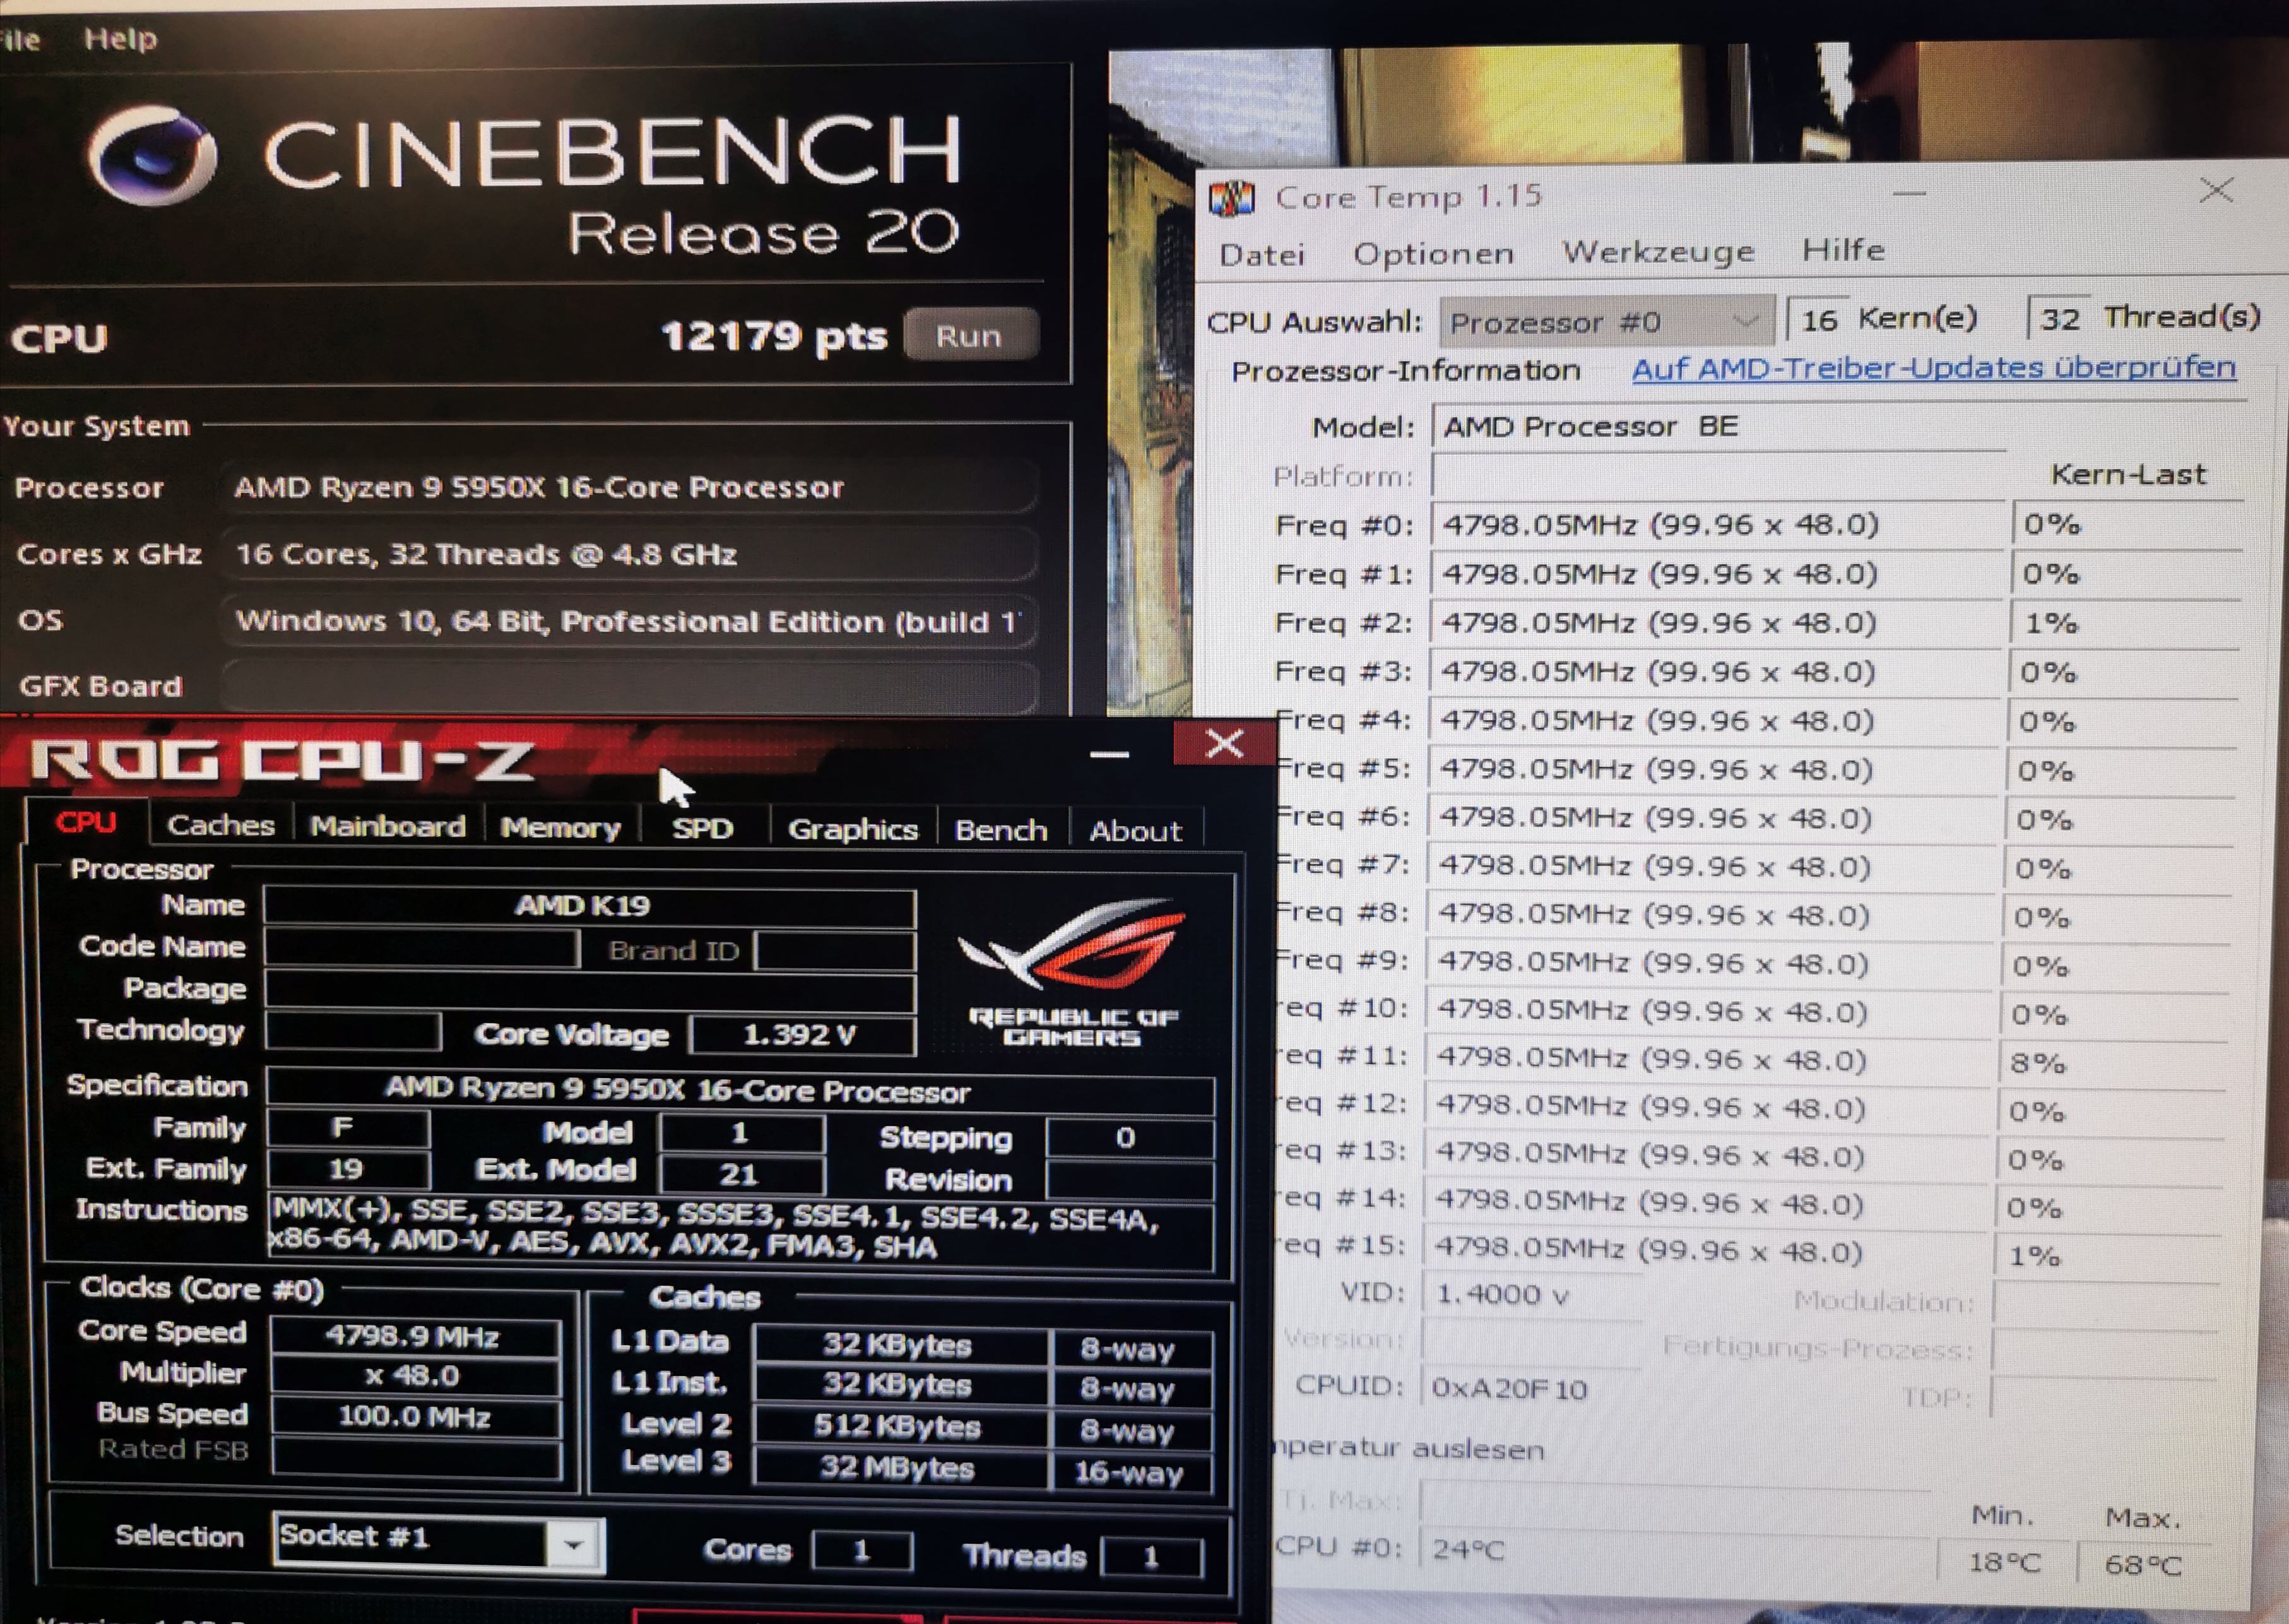
Task: Click the Specification field in CPU-Z
Action: tap(740, 1091)
